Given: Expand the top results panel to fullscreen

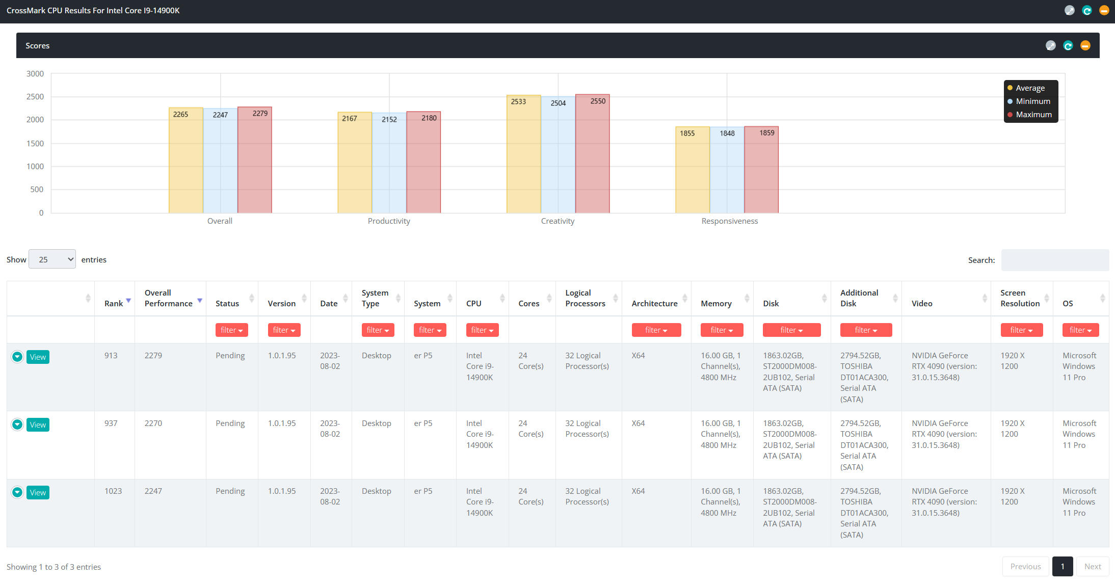Looking at the screenshot, I should tap(1070, 11).
